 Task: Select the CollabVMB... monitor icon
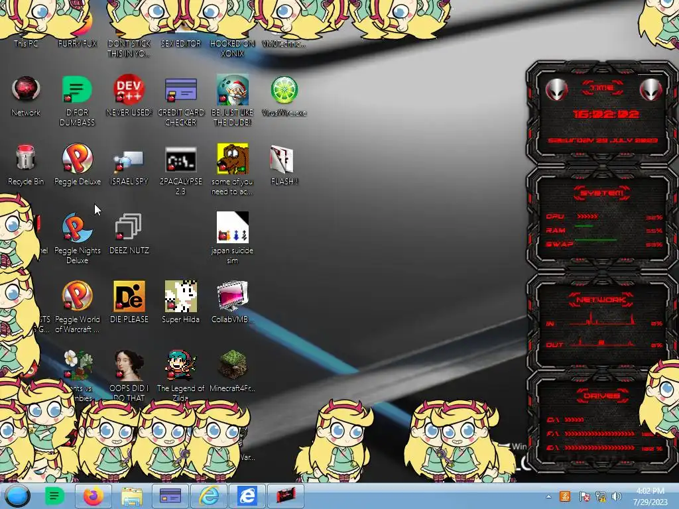point(233,302)
